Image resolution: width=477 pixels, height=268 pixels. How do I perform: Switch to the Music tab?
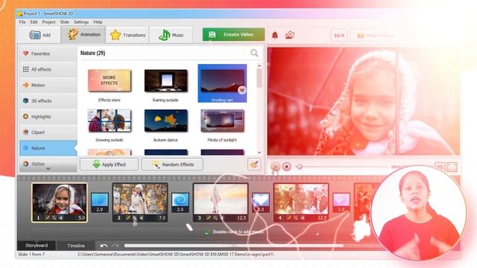171,35
